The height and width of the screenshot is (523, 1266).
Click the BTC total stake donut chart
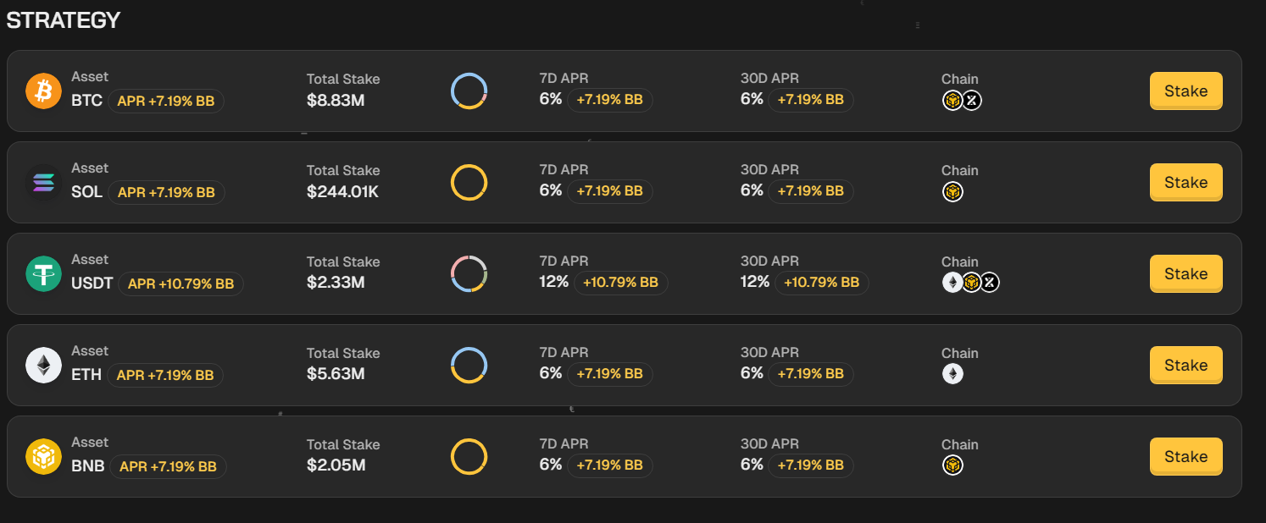tap(469, 91)
